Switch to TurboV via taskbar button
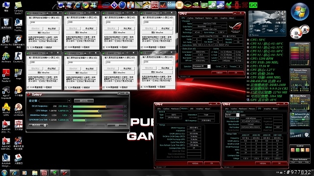 tap(65, 173)
